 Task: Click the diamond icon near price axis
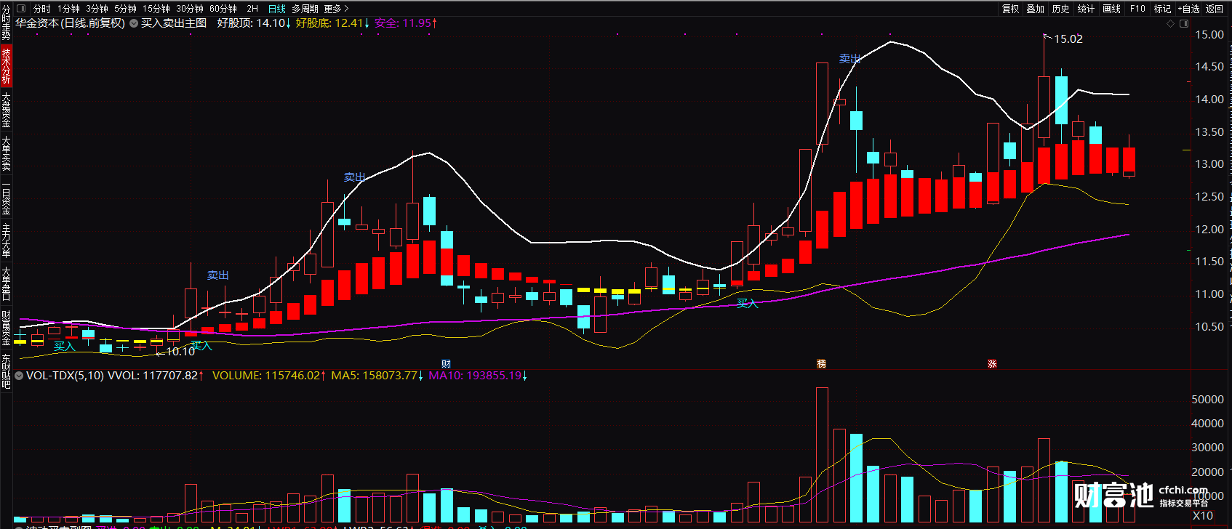[x=1170, y=24]
